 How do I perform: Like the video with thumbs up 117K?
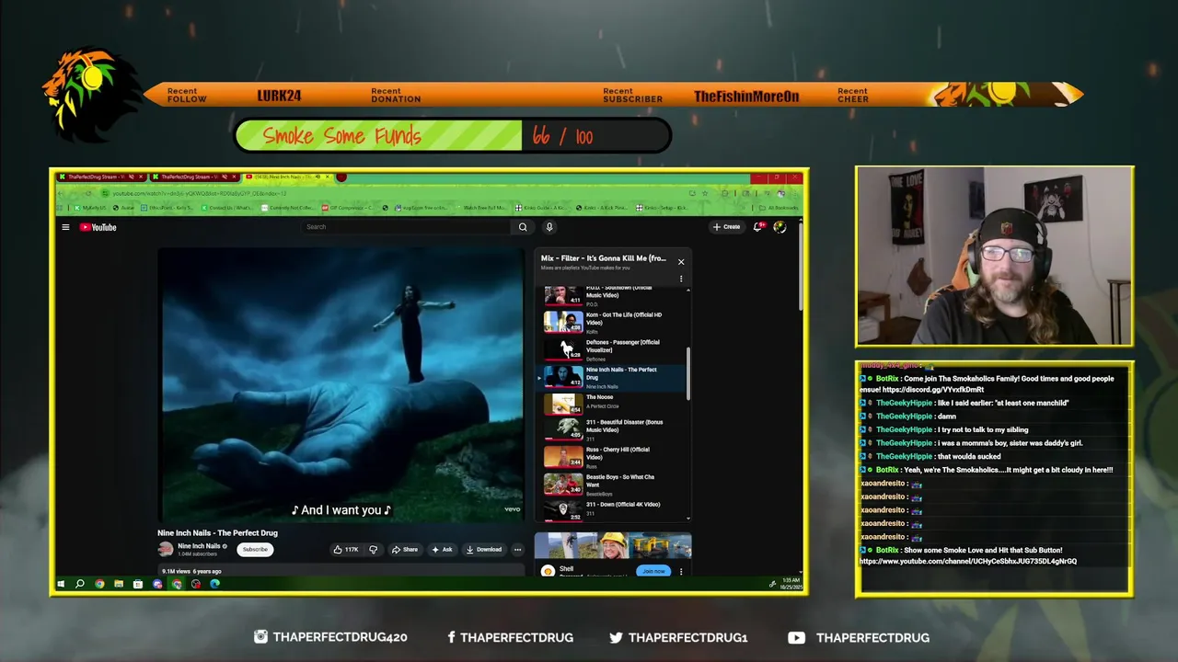click(346, 550)
